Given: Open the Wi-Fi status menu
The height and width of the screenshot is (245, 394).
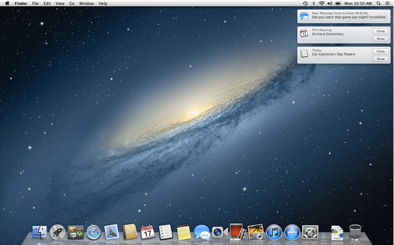Looking at the screenshot, I should [x=321, y=3].
